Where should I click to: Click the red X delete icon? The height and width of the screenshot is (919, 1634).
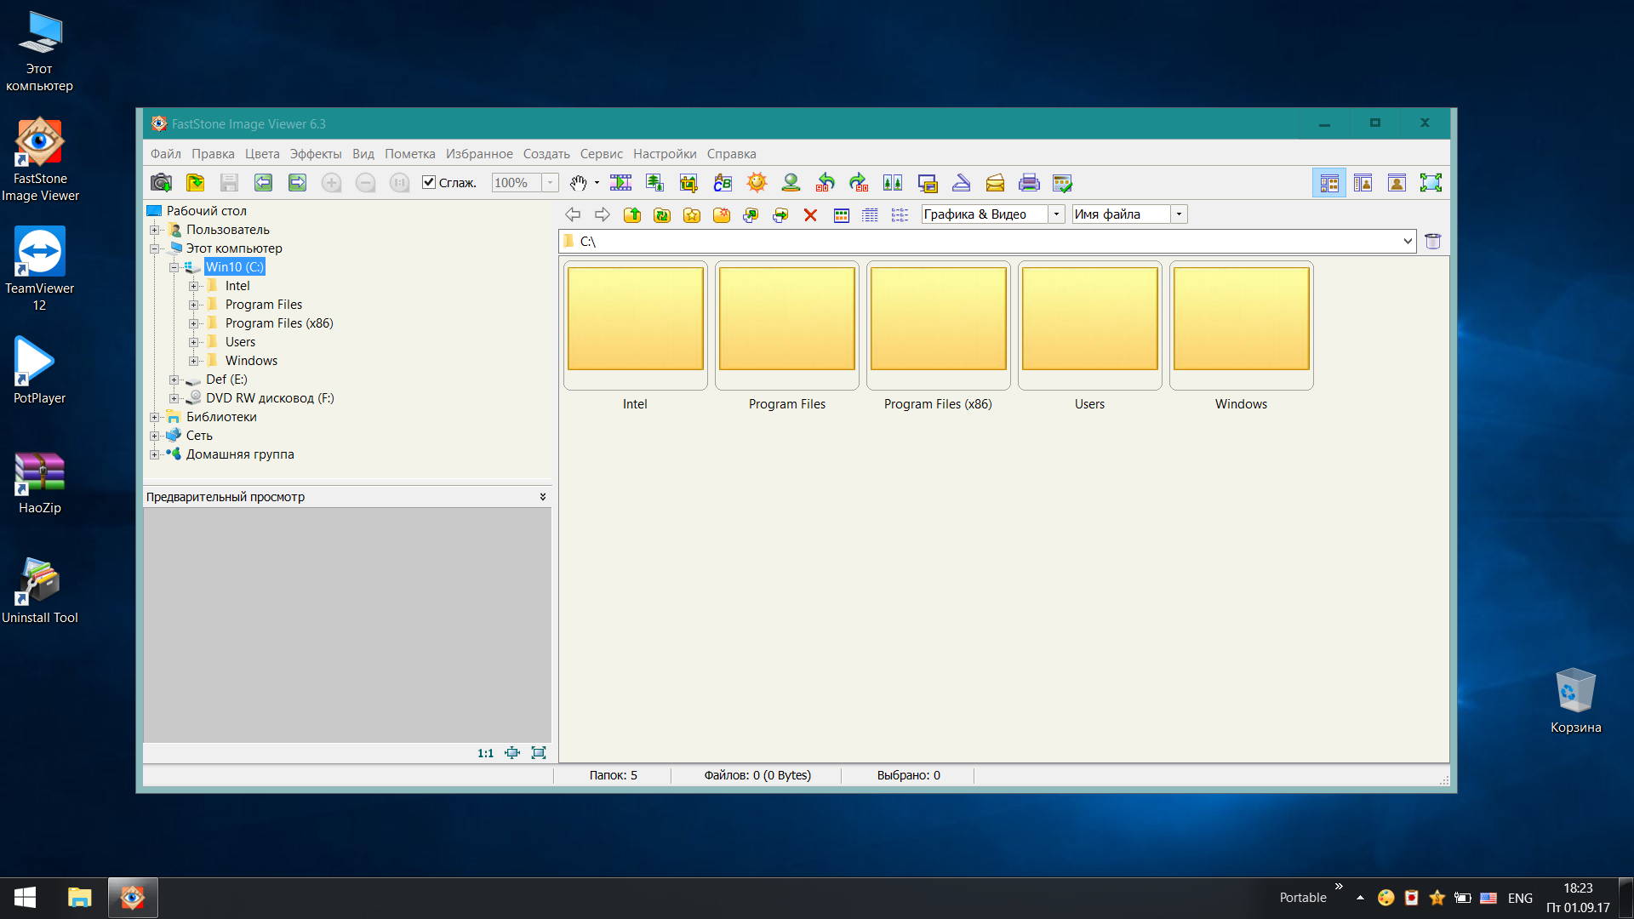click(x=810, y=215)
